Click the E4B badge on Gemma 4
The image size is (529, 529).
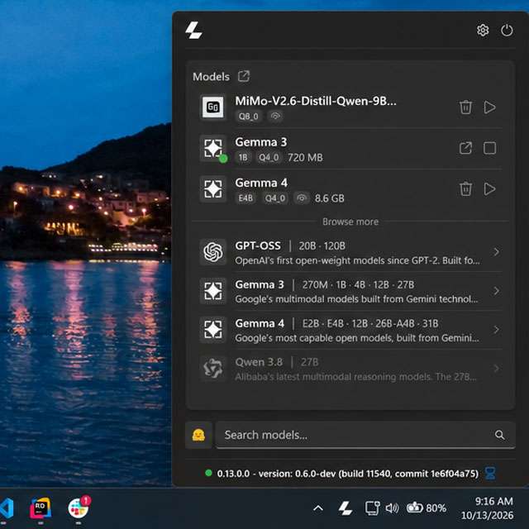(245, 198)
